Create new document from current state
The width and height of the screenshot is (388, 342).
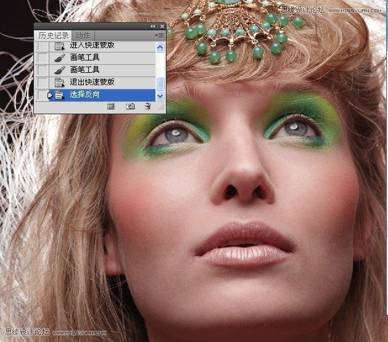(x=111, y=107)
